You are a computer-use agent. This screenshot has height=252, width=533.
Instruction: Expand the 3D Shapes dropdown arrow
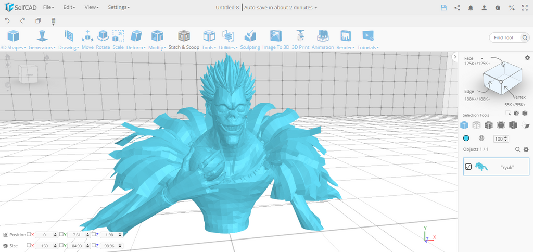point(25,48)
